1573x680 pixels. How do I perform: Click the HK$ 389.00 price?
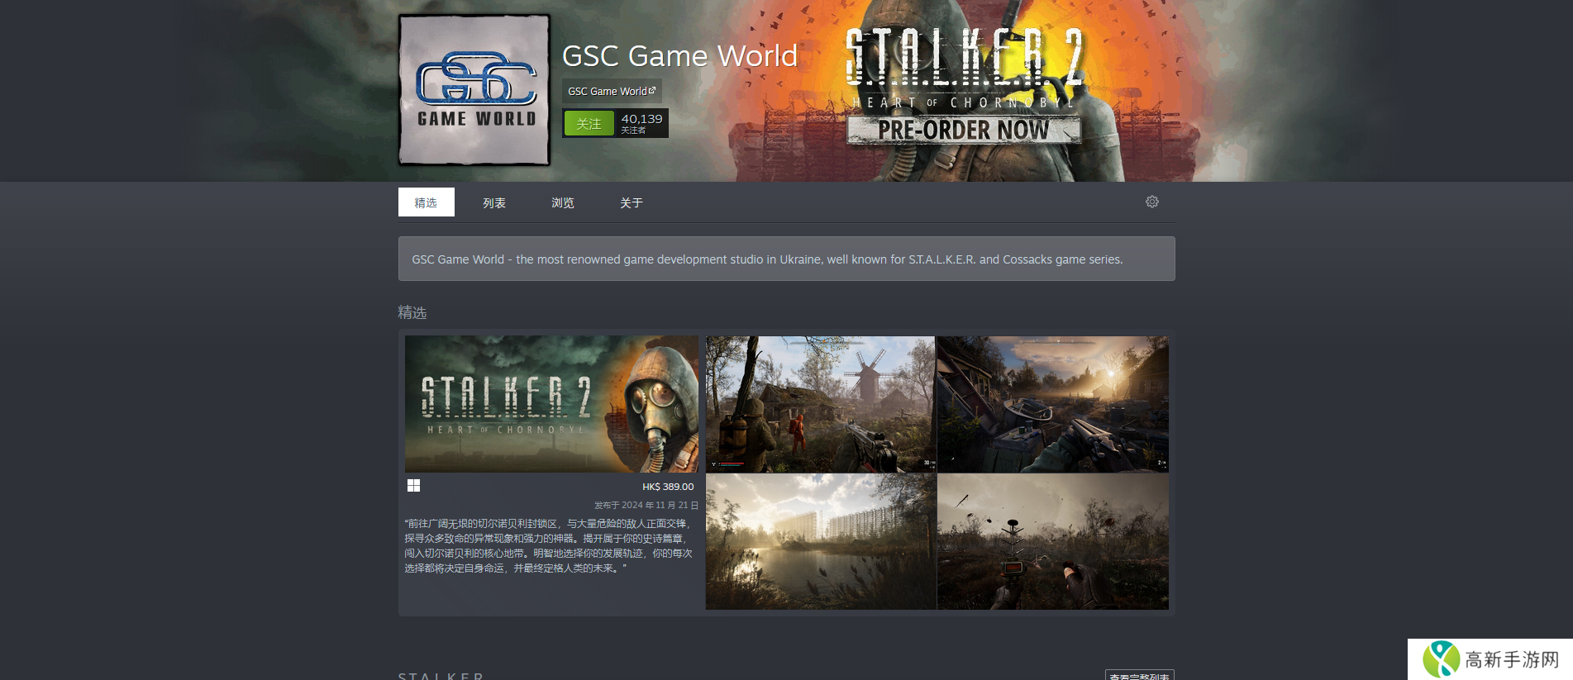(668, 487)
